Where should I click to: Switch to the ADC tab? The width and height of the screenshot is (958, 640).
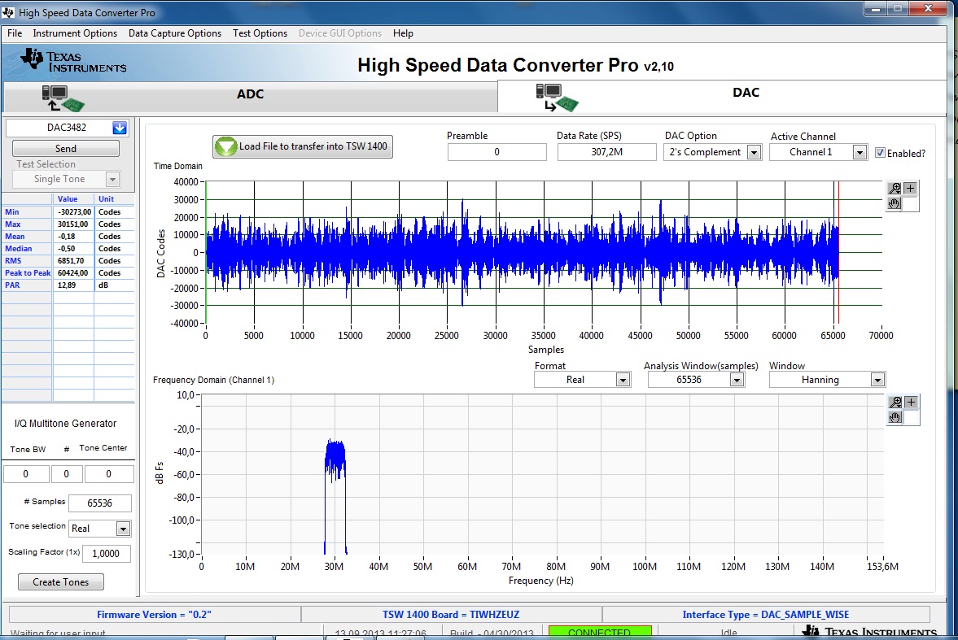pyautogui.click(x=250, y=94)
